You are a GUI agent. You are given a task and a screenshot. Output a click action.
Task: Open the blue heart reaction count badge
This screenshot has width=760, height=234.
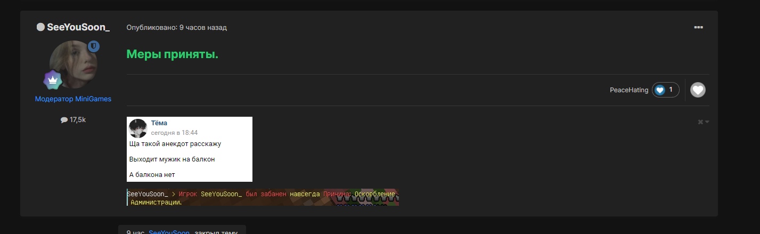pos(666,90)
